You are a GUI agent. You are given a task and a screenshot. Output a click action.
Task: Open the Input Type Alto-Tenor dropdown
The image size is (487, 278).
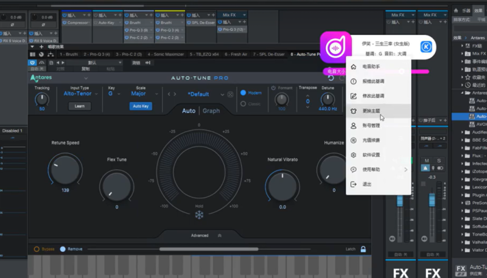coord(80,94)
